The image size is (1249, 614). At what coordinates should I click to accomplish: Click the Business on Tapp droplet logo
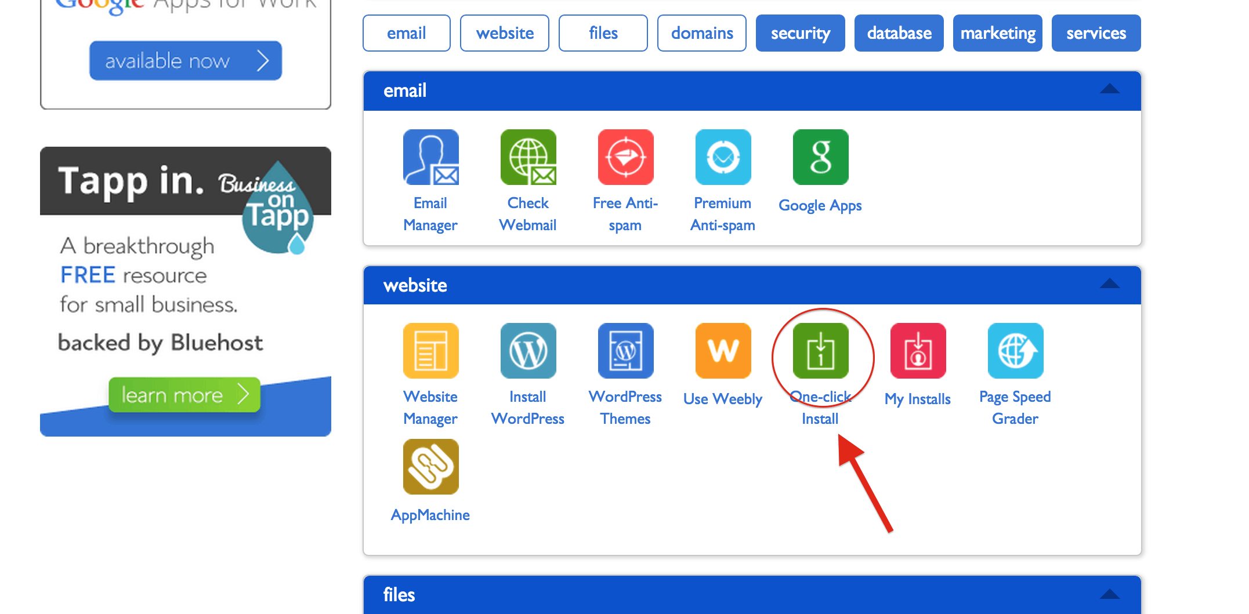coord(277,208)
